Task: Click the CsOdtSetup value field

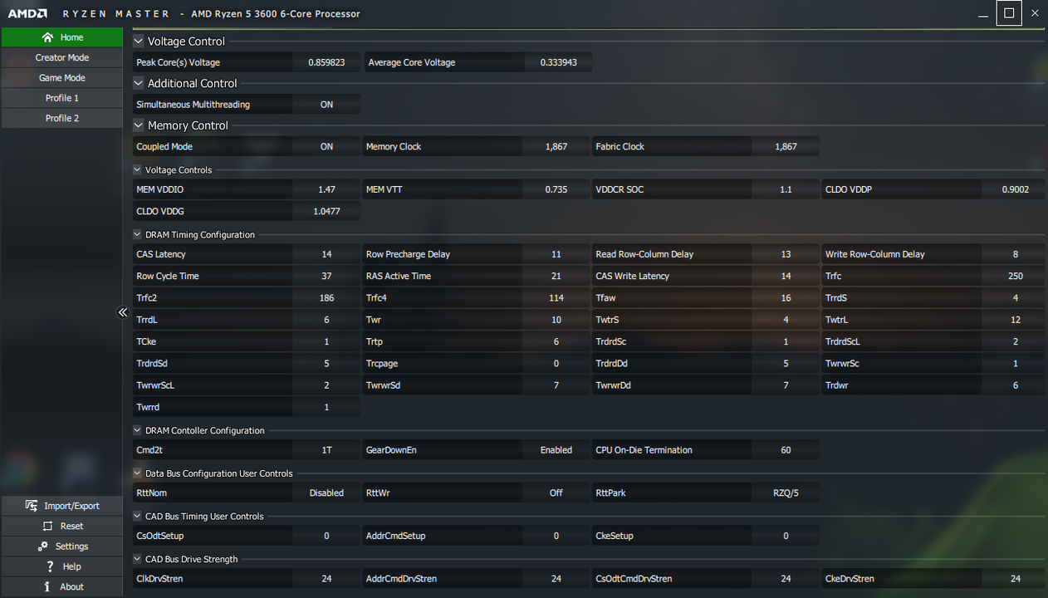Action: point(326,536)
